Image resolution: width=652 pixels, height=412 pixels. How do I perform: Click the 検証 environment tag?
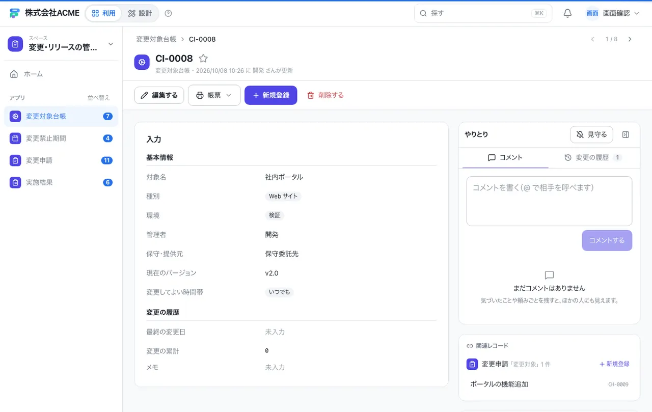(x=275, y=215)
